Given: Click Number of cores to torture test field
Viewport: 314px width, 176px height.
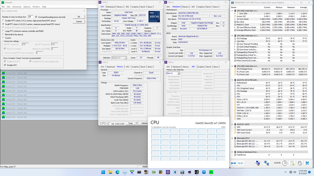Looking at the screenshot, I should 31,17.
